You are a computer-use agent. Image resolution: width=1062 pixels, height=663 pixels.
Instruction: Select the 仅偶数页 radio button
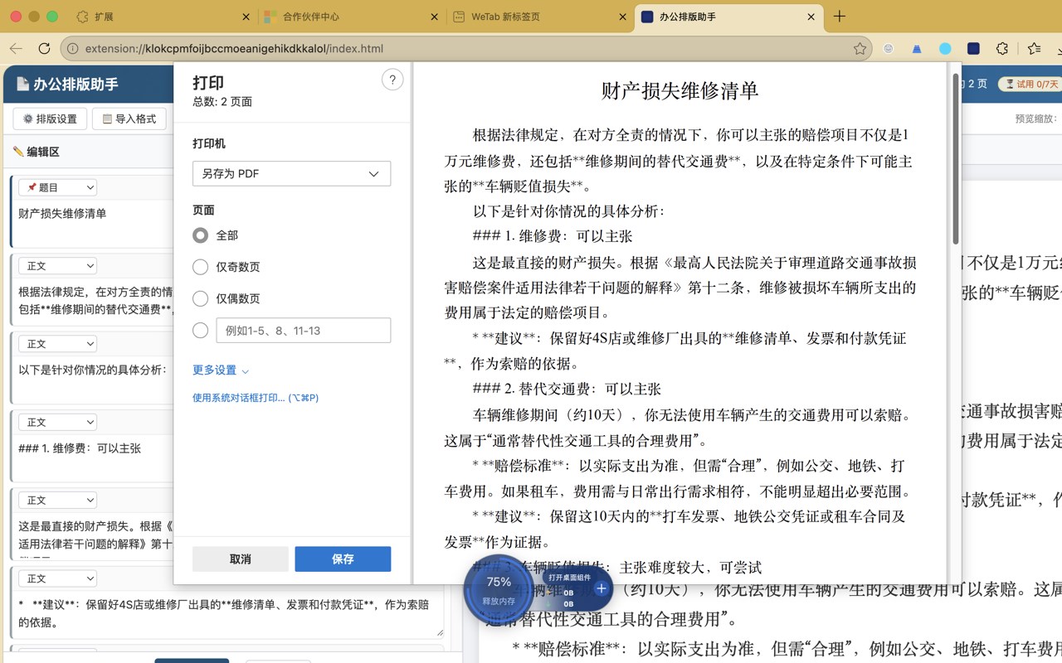click(x=200, y=298)
